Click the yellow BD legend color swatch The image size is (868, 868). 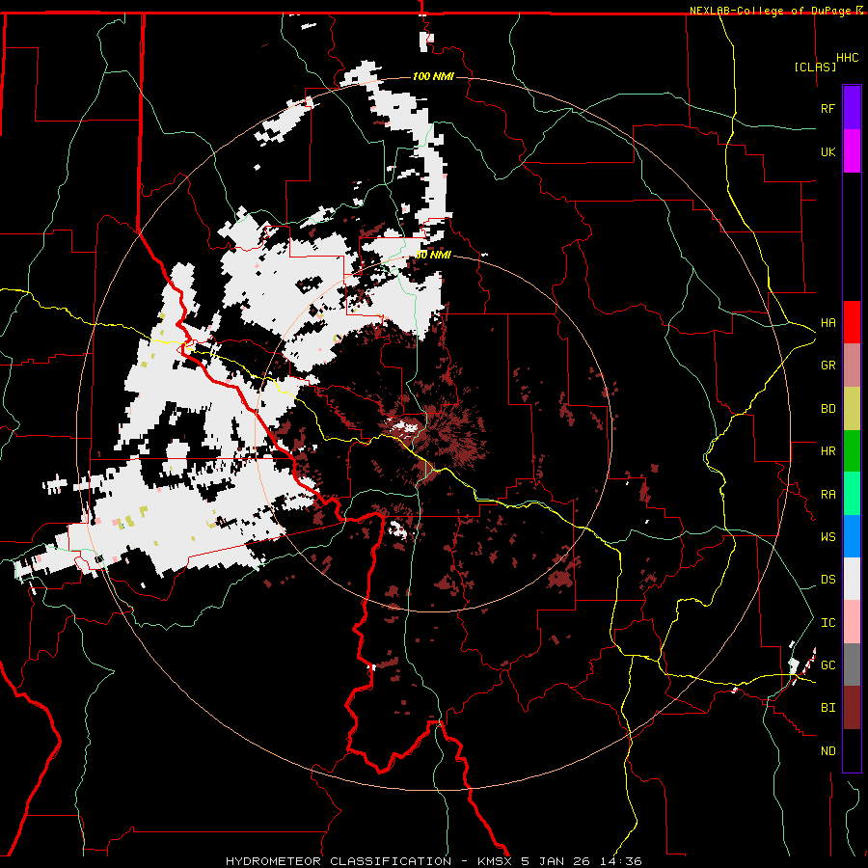click(852, 409)
